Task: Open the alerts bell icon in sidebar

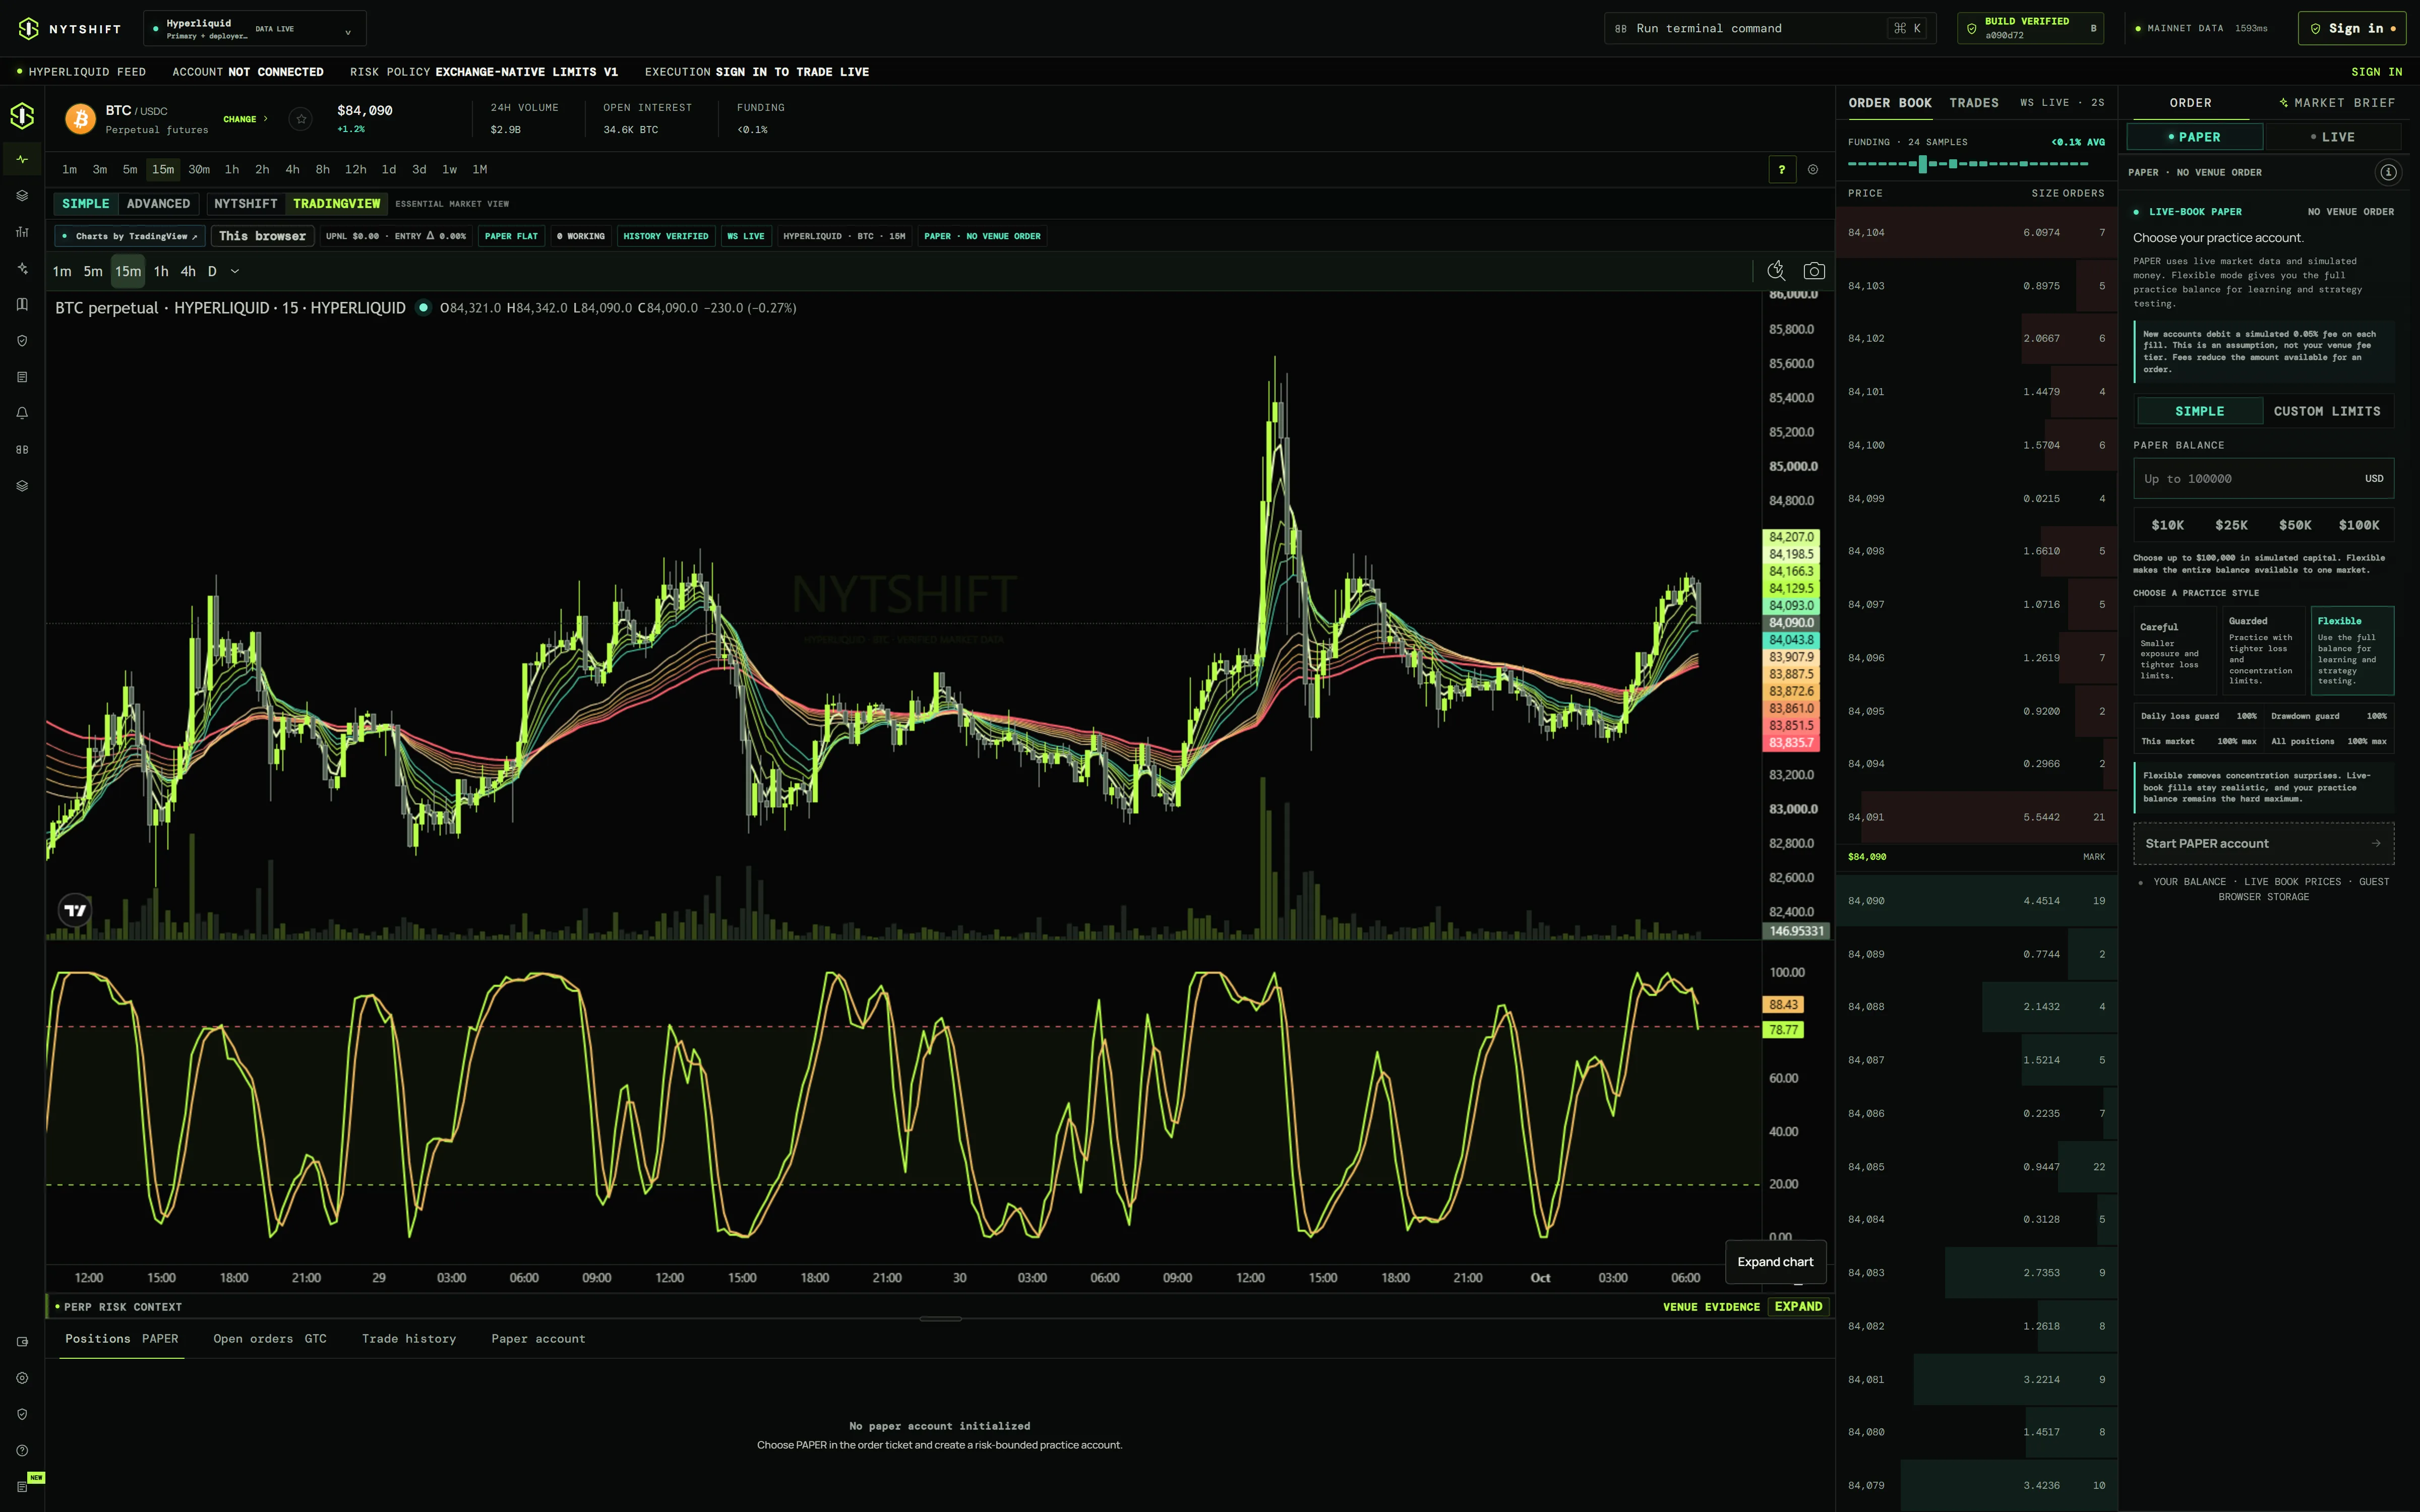Action: point(22,413)
